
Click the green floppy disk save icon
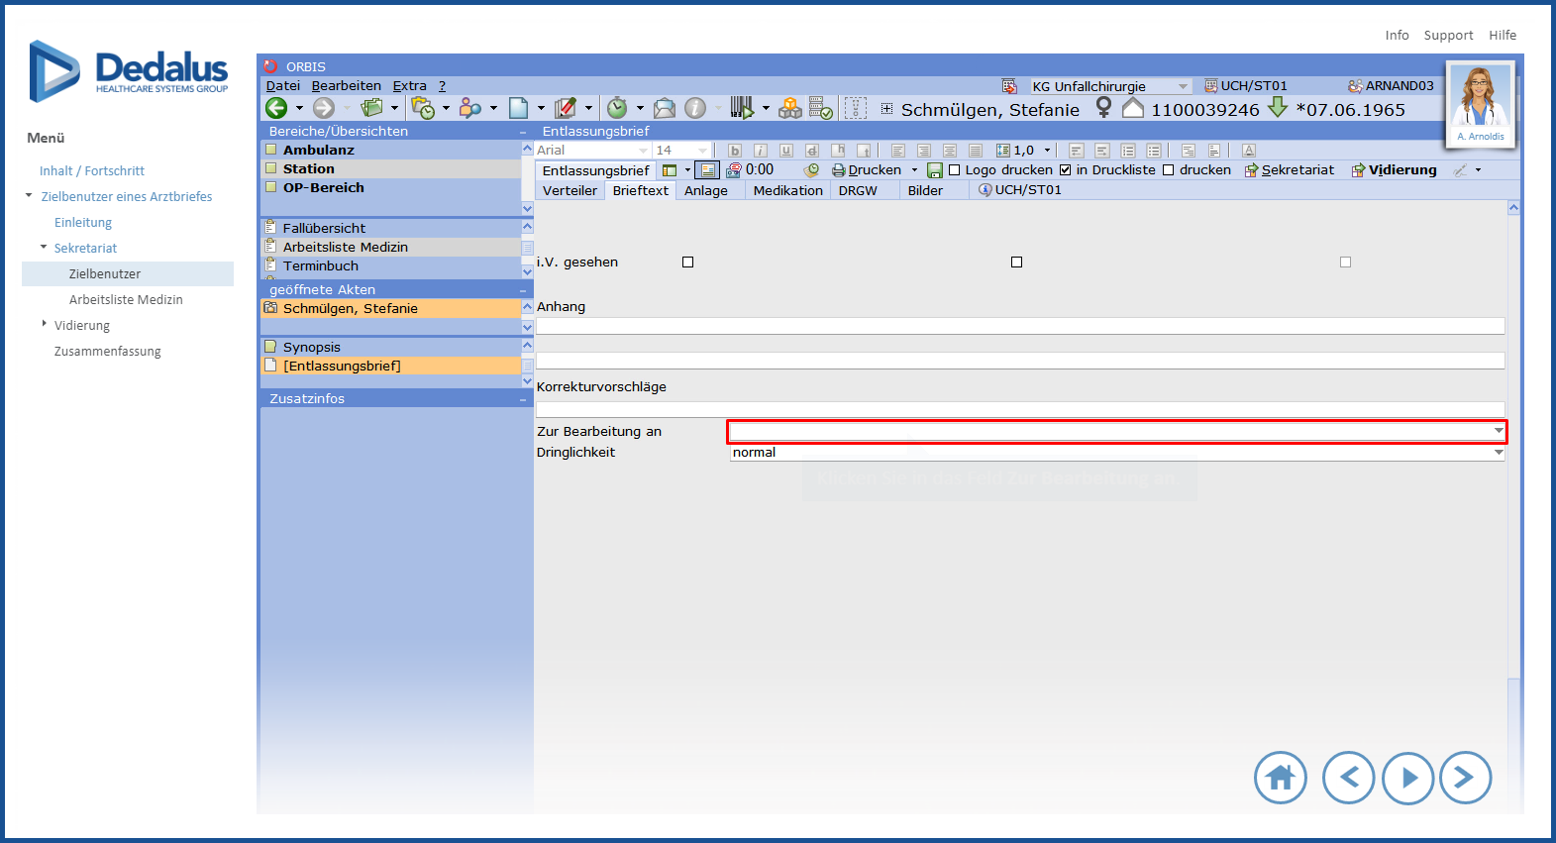pos(934,170)
